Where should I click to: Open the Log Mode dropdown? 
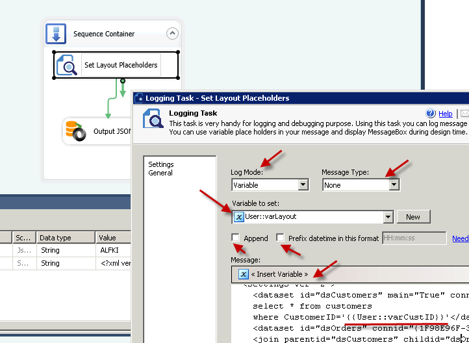(x=303, y=185)
